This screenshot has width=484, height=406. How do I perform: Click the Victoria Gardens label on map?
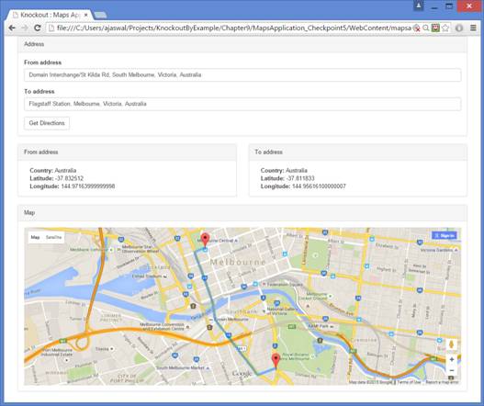[x=436, y=250]
